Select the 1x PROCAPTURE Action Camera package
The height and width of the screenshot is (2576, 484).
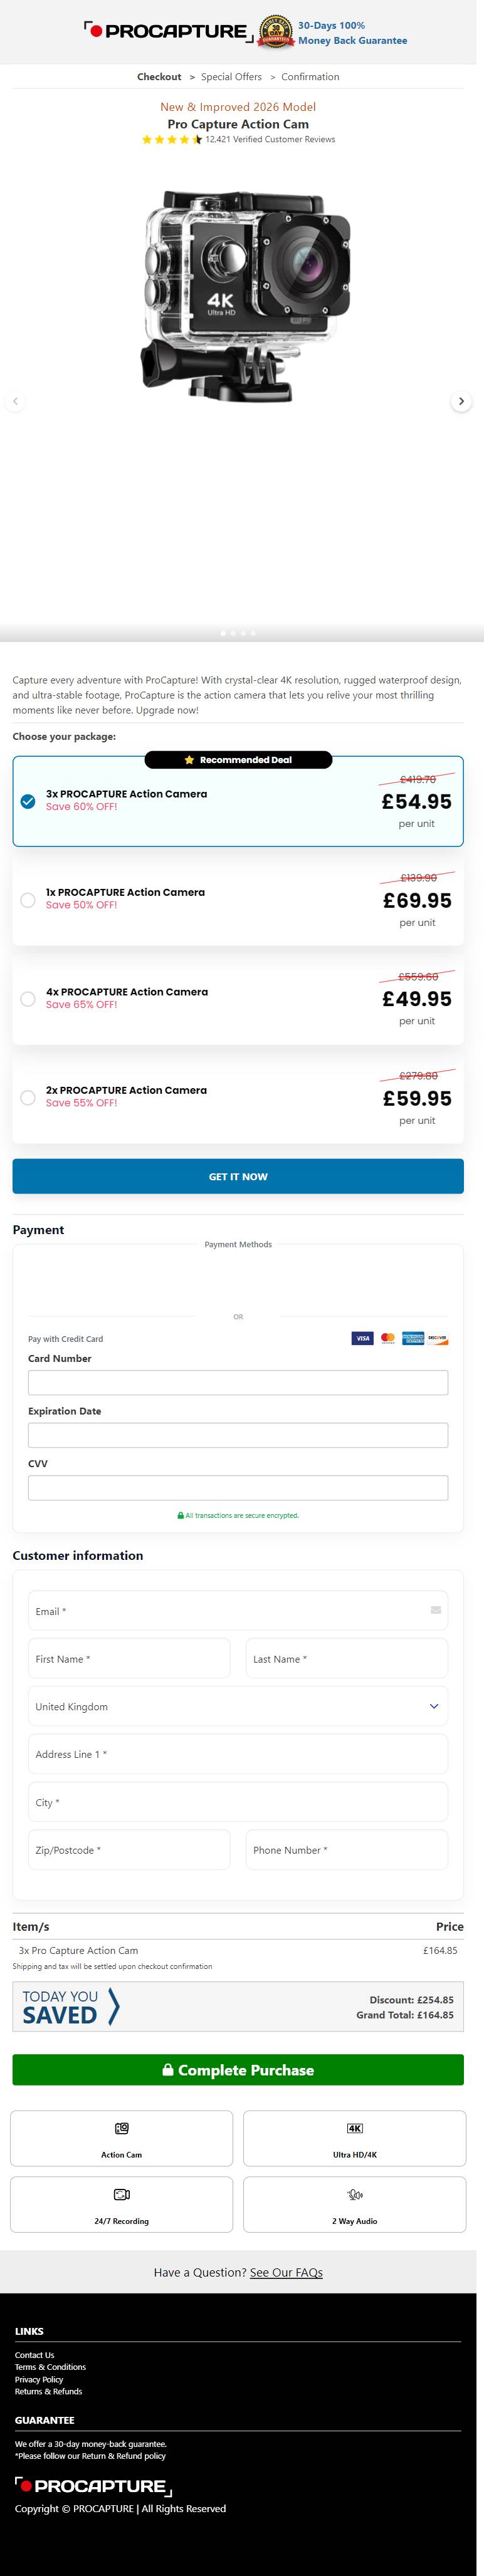pyautogui.click(x=28, y=900)
